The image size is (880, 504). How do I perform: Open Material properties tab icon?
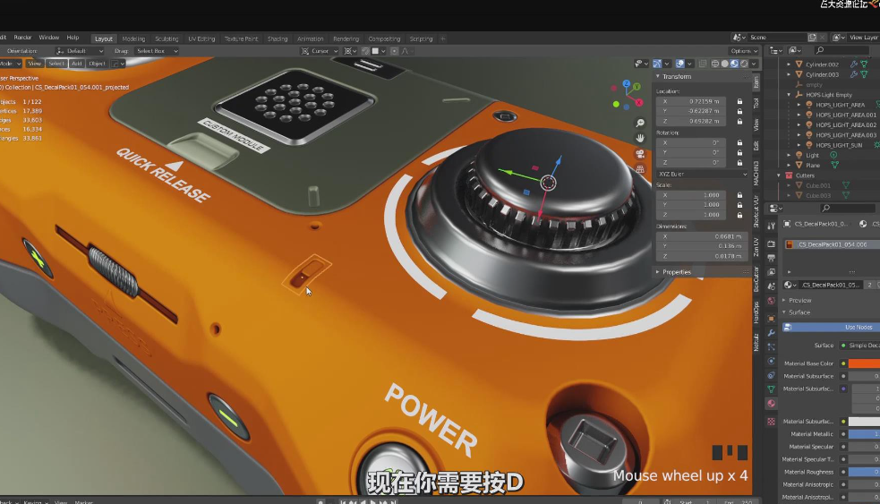[x=771, y=403]
